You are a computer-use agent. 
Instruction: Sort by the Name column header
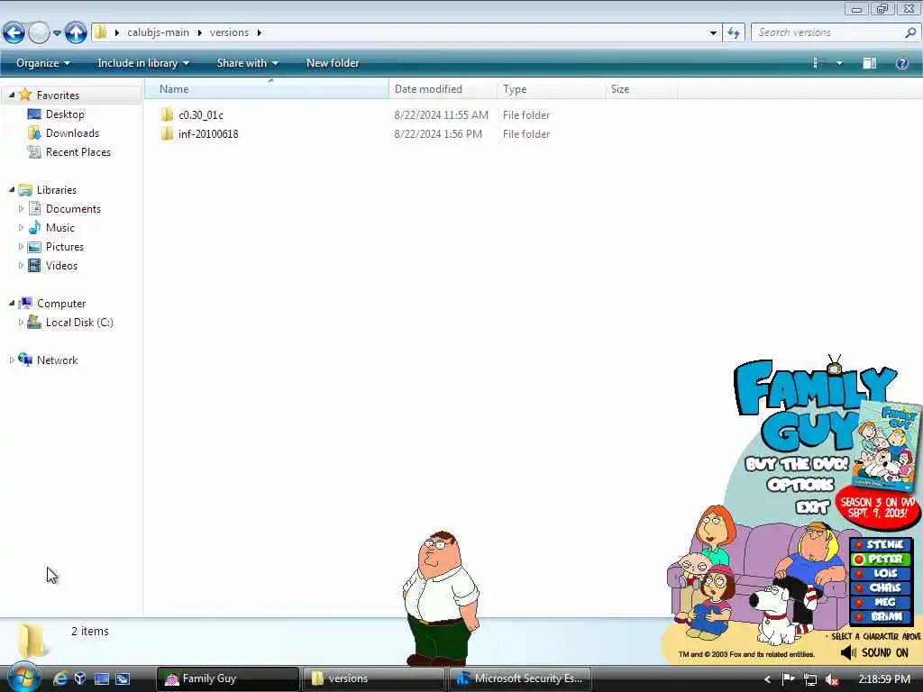(267, 89)
